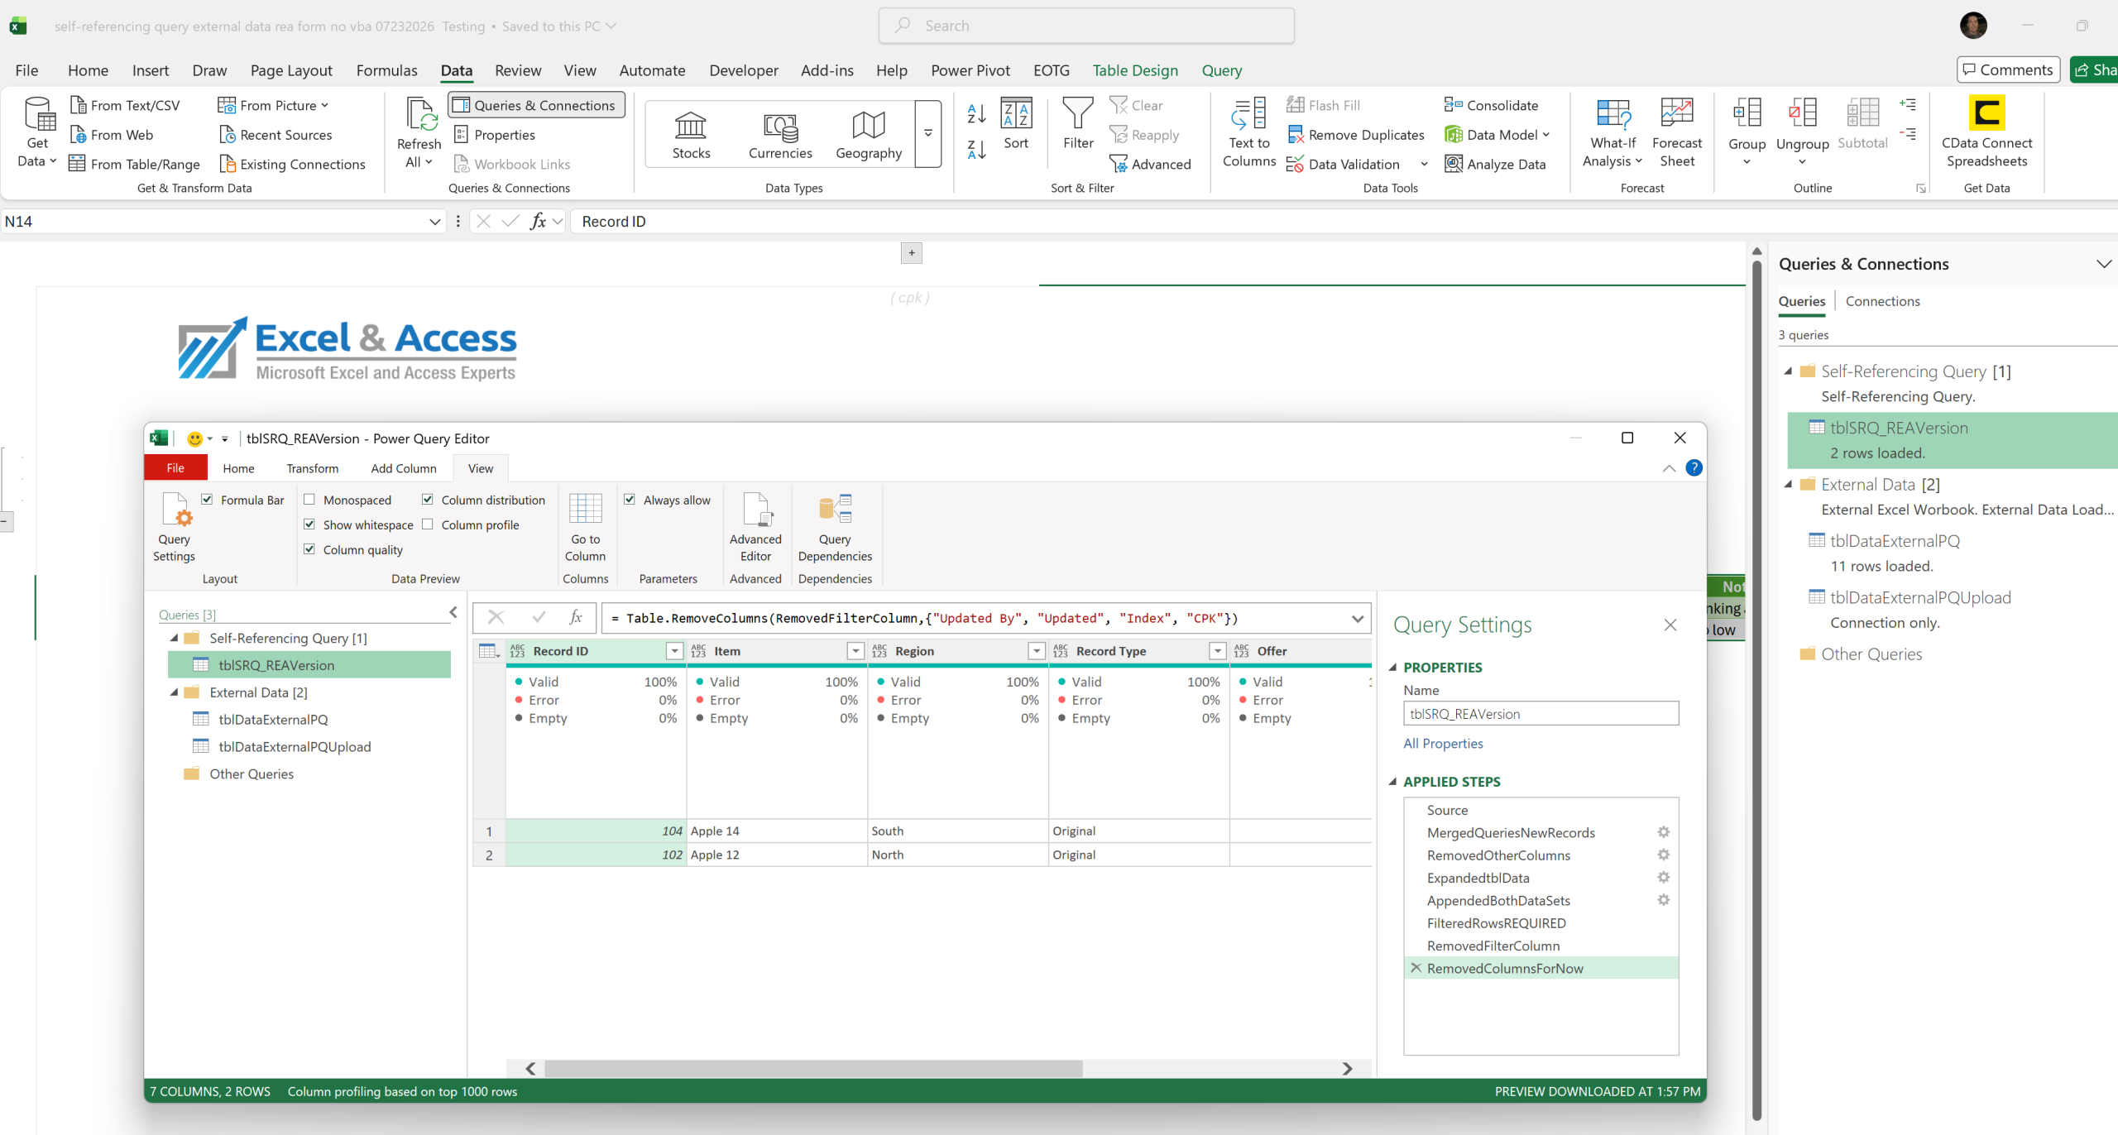Open Forecast Sheet

click(x=1676, y=132)
